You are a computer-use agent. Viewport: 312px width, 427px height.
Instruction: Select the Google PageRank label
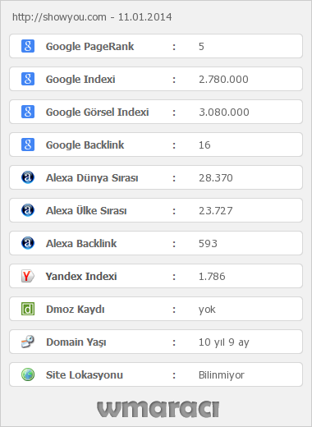pyautogui.click(x=89, y=47)
